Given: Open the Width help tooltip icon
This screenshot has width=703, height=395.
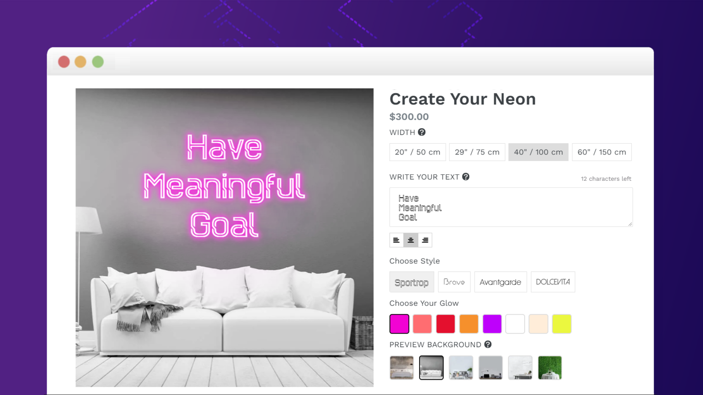Looking at the screenshot, I should click(422, 132).
